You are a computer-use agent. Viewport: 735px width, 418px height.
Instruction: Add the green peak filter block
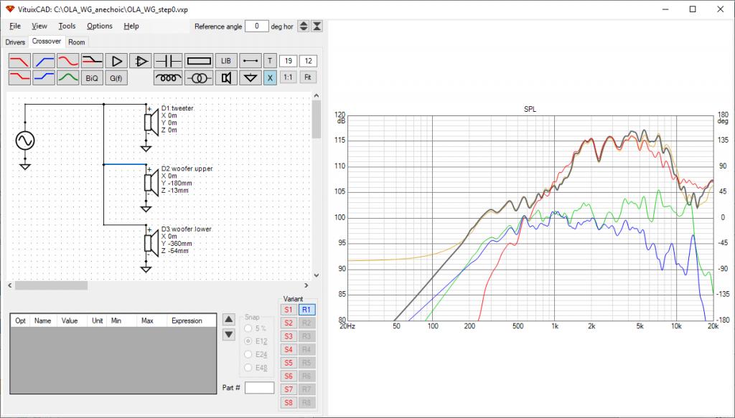[68, 77]
